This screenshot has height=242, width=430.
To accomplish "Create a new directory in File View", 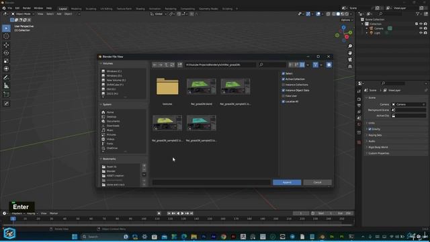I will pyautogui.click(x=179, y=65).
